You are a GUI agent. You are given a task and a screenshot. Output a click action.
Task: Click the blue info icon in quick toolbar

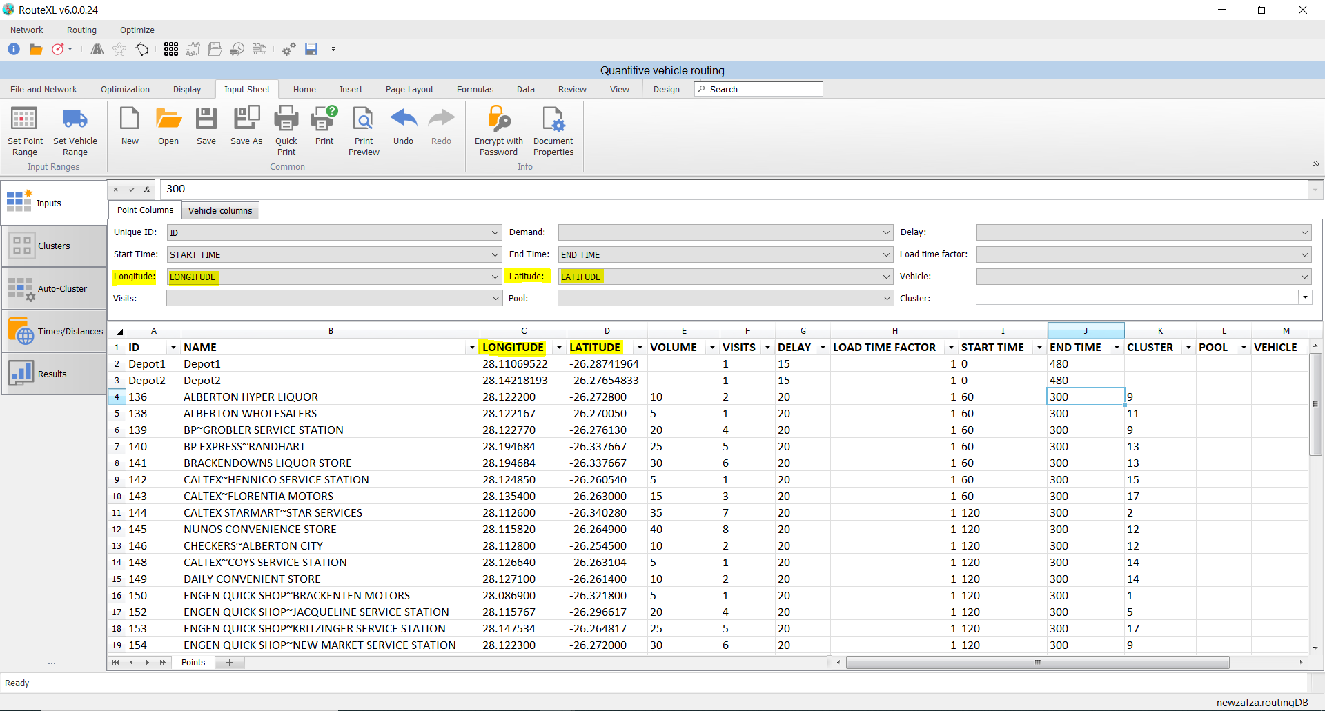point(14,49)
